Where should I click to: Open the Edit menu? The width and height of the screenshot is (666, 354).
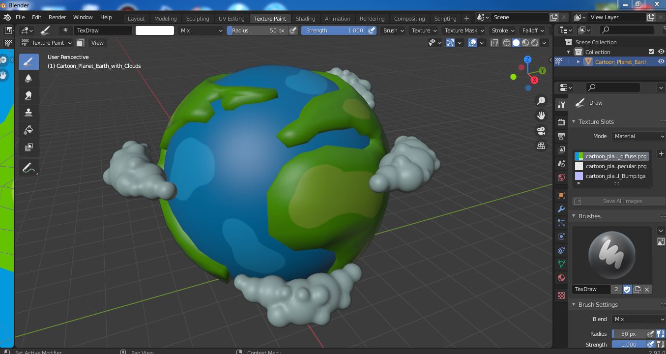click(x=36, y=17)
